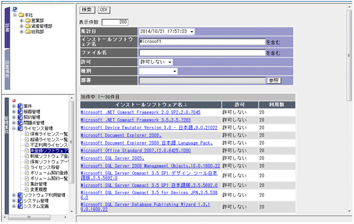The width and height of the screenshot is (354, 224).
Task: Click the book icon beside ソフトウェア利用管理
Action: click(x=20, y=195)
